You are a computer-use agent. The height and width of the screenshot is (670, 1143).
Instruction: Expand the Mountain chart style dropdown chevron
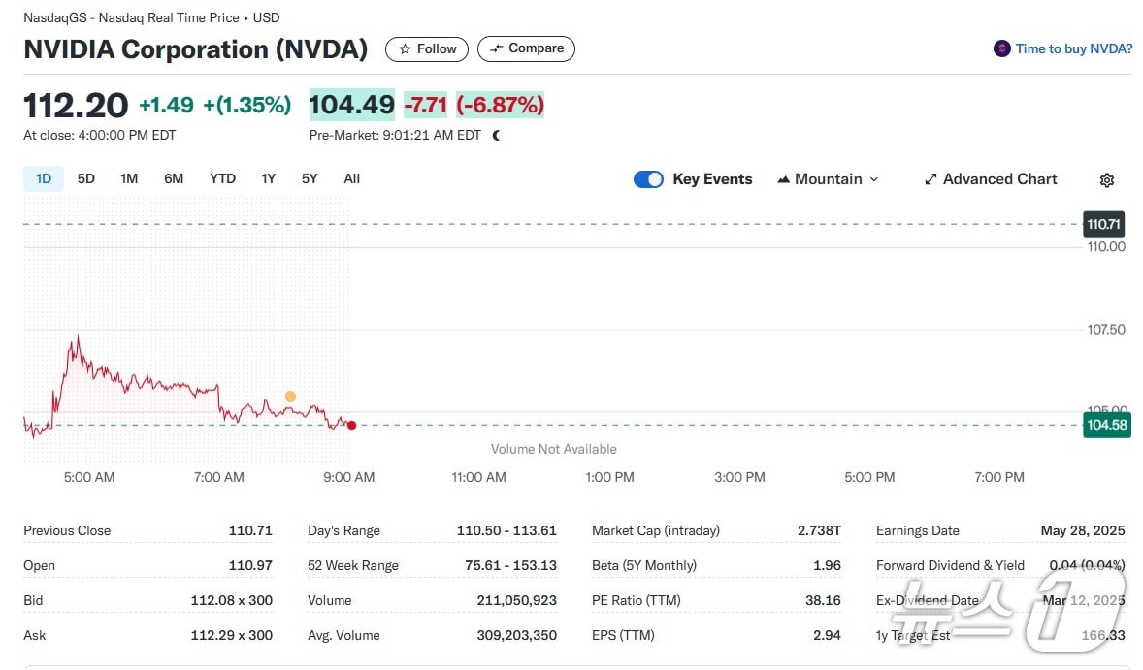[874, 179]
